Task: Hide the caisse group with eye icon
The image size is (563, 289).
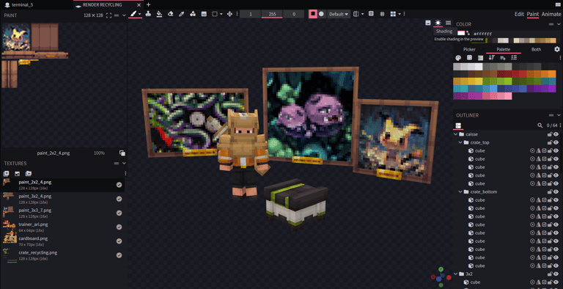Action: 556,134
